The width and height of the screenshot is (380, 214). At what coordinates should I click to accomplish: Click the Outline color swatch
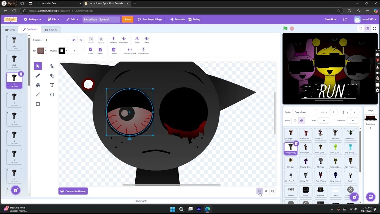[62, 51]
